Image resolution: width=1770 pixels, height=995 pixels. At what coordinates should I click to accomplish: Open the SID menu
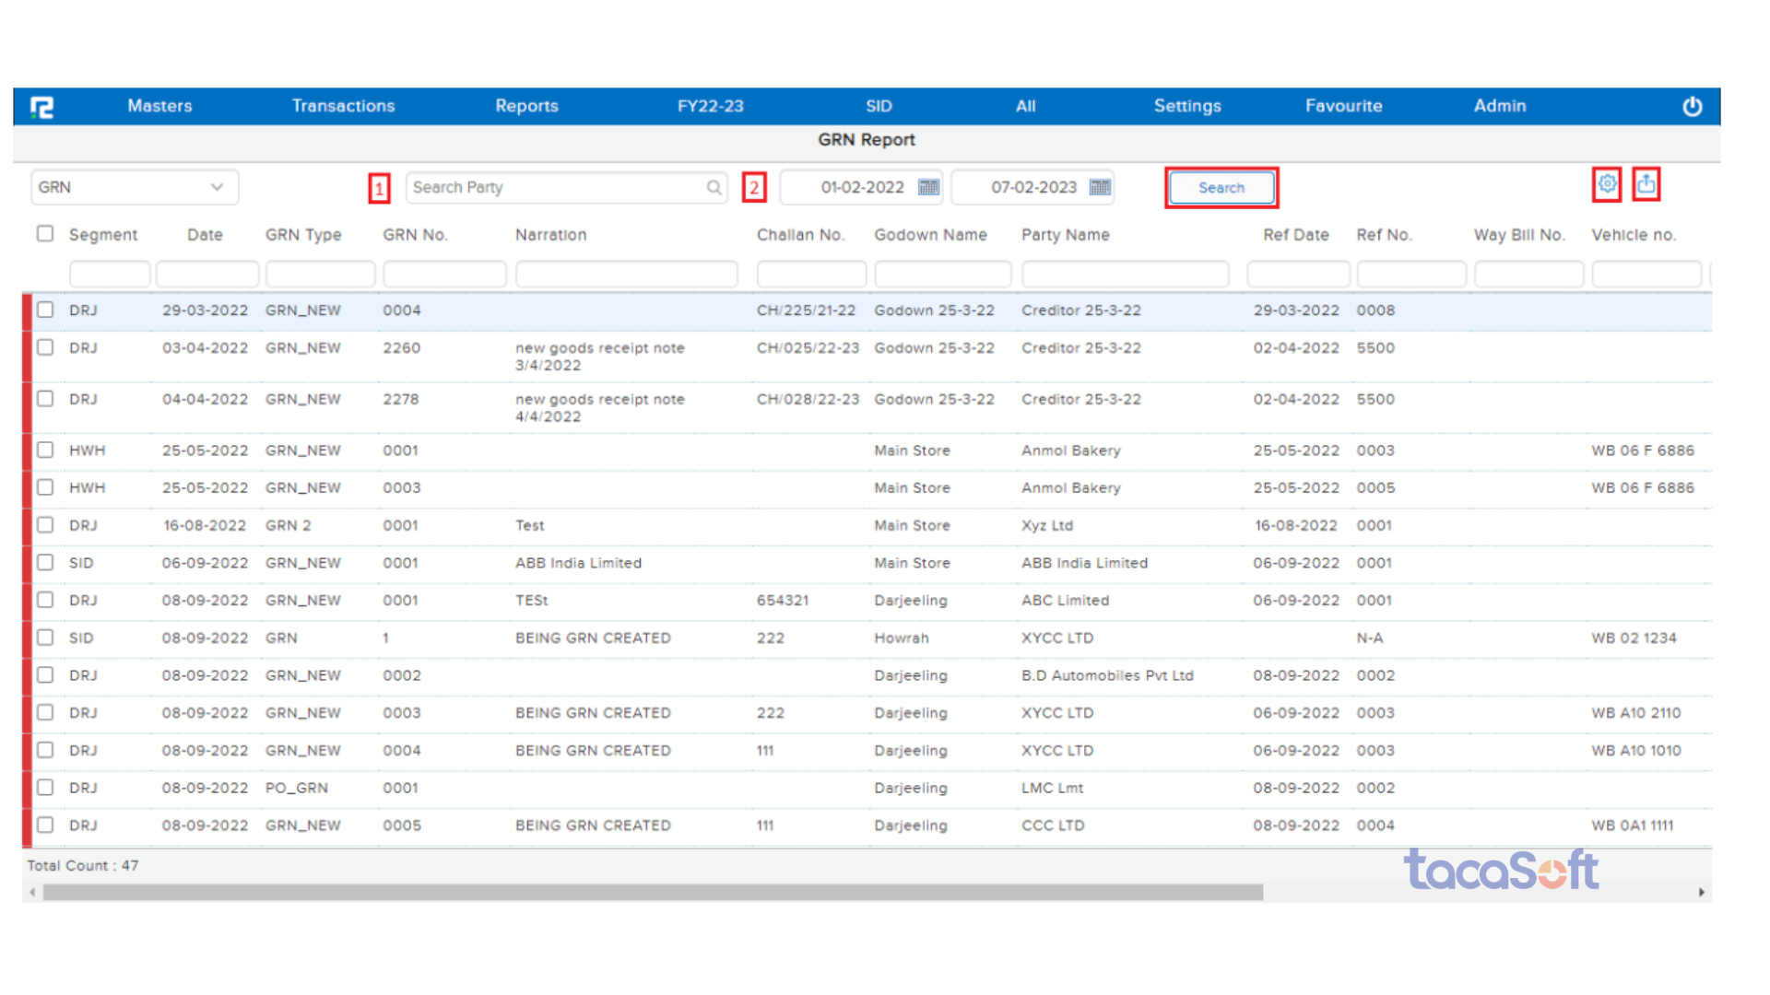[x=879, y=106]
